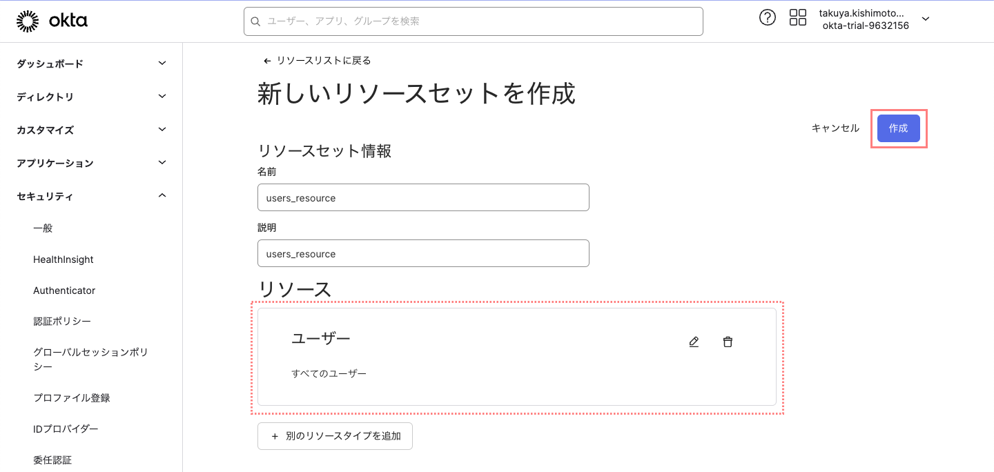The width and height of the screenshot is (994, 472).
Task: Click the back arrow to resource list
Action: [267, 61]
